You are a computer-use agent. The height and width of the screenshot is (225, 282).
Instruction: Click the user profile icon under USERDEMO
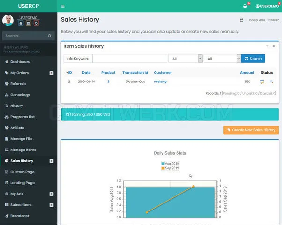tap(21, 23)
